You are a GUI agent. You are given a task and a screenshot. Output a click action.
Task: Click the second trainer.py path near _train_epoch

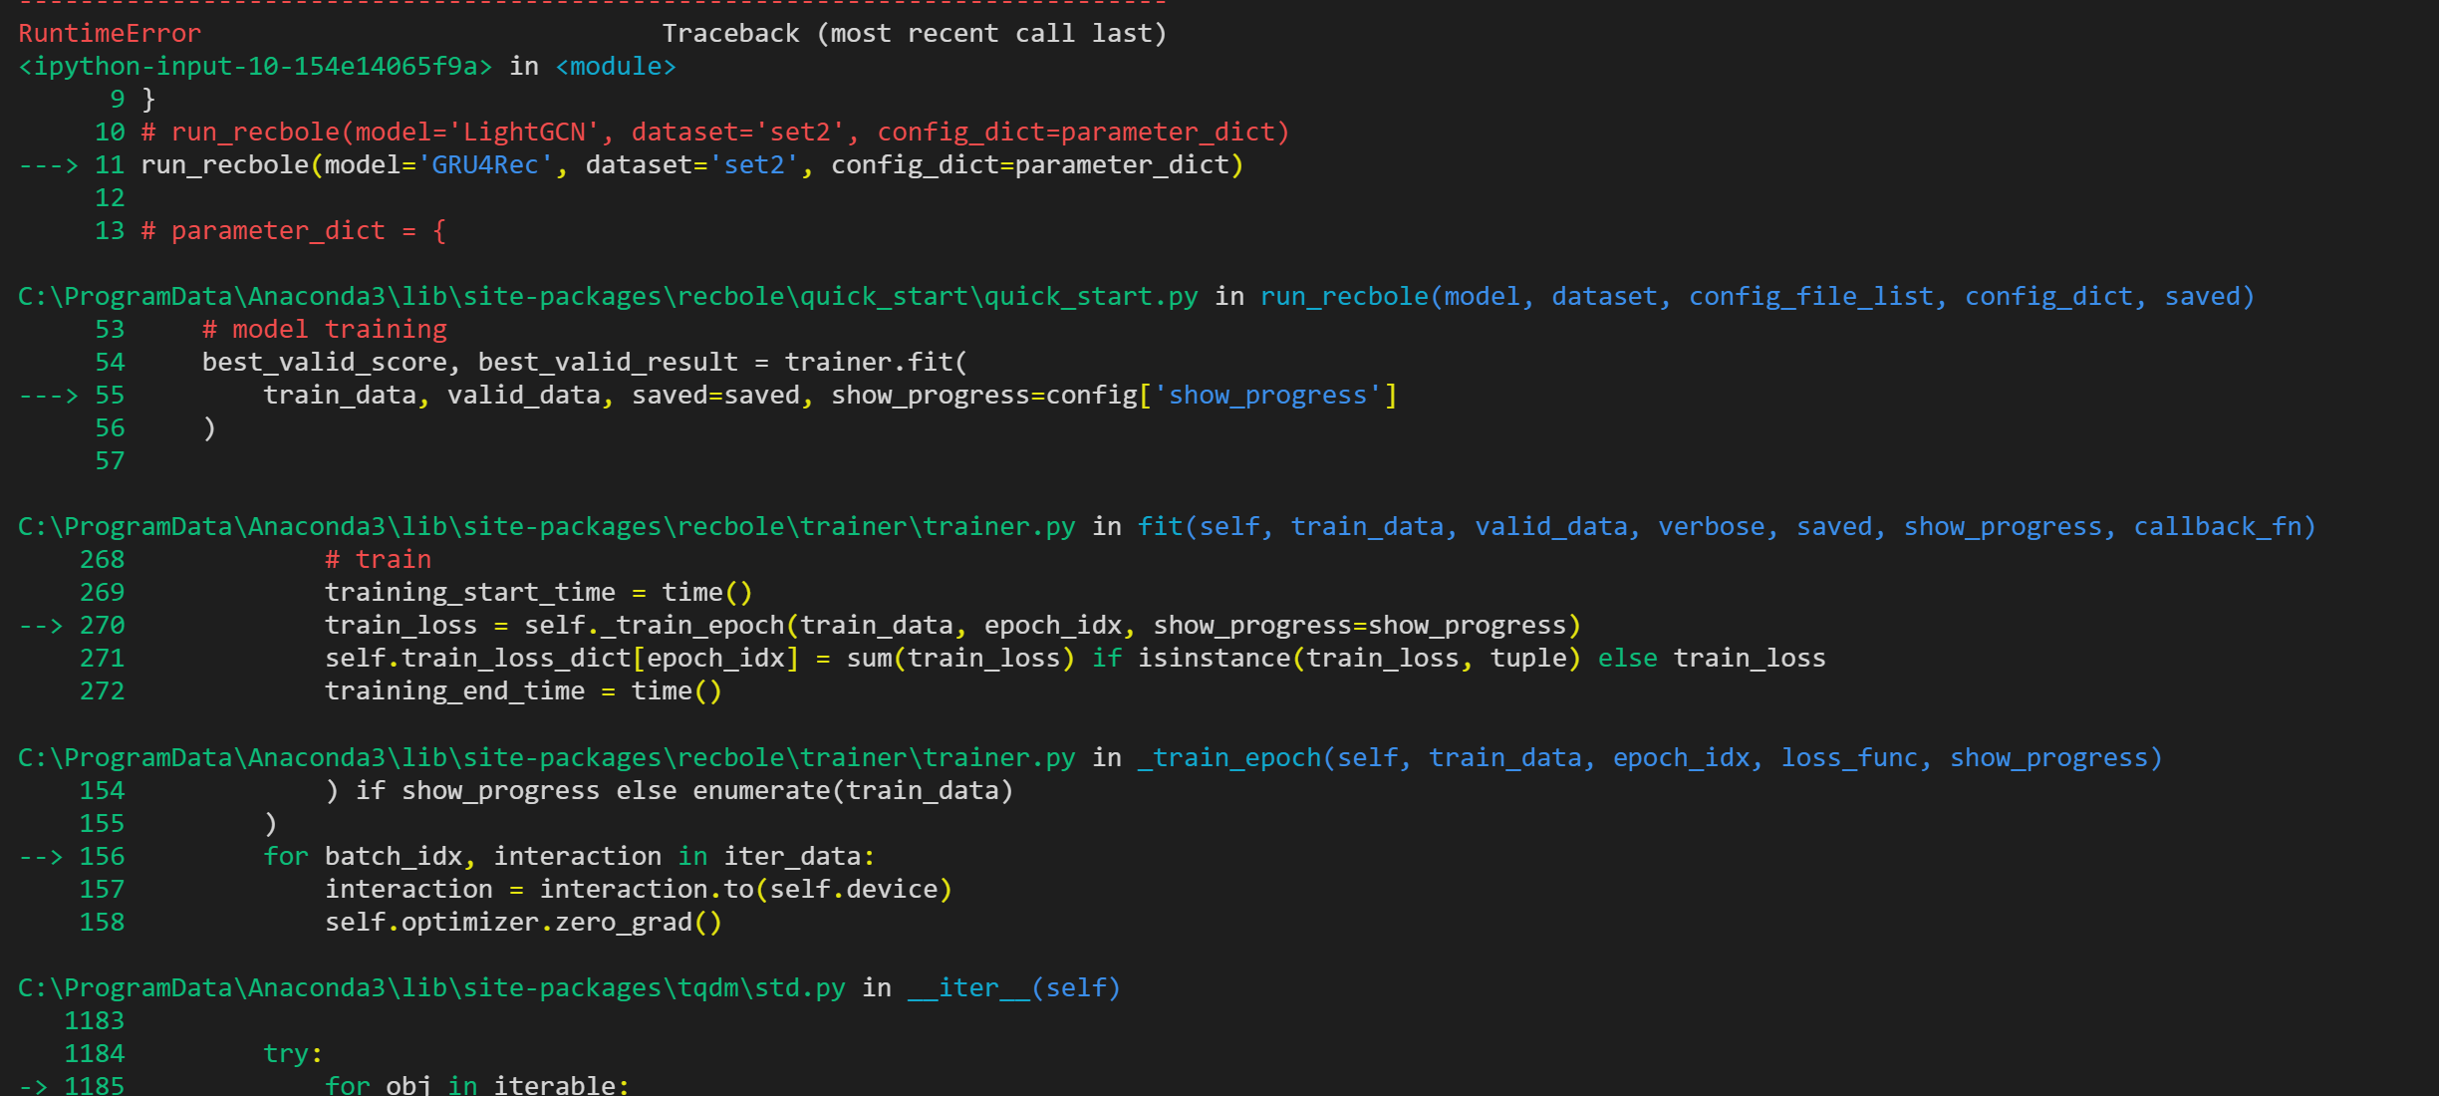click(x=546, y=757)
